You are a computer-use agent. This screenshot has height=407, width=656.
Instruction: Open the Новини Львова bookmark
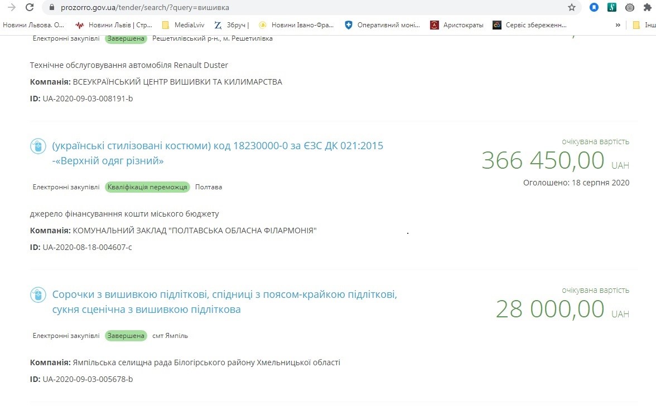33,25
